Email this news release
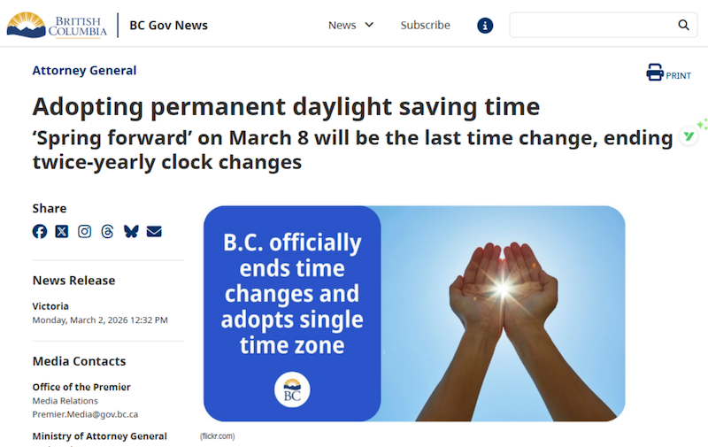 pos(154,231)
